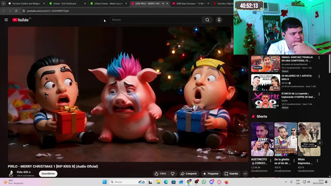Screen dimensions: 331x186
Task: Open options menu for El Inicio de La Leyenda
Action: [x=319, y=94]
